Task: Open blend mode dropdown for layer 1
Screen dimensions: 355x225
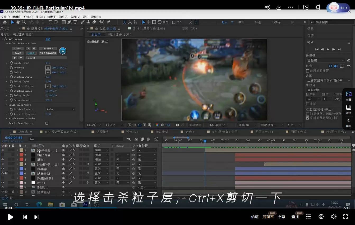Action: click(102, 150)
